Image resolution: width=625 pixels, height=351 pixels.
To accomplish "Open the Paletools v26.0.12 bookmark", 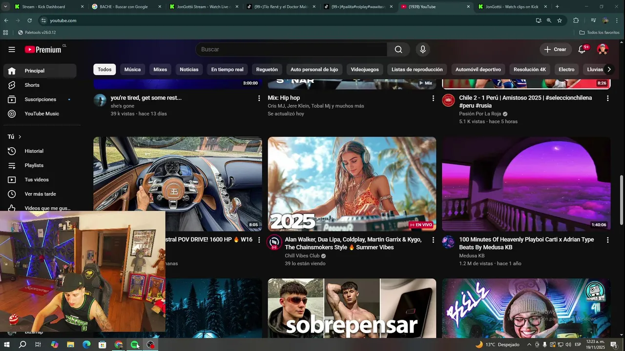I will click(37, 33).
